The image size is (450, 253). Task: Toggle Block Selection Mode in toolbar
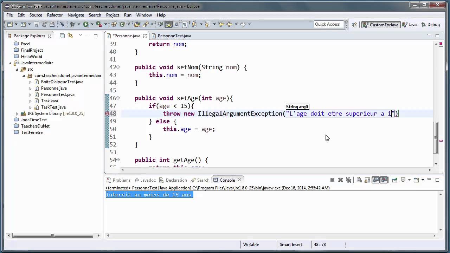point(176,24)
